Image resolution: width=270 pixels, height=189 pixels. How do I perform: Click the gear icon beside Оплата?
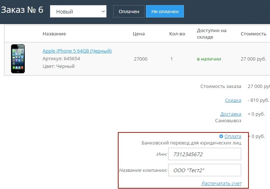pos(221,136)
